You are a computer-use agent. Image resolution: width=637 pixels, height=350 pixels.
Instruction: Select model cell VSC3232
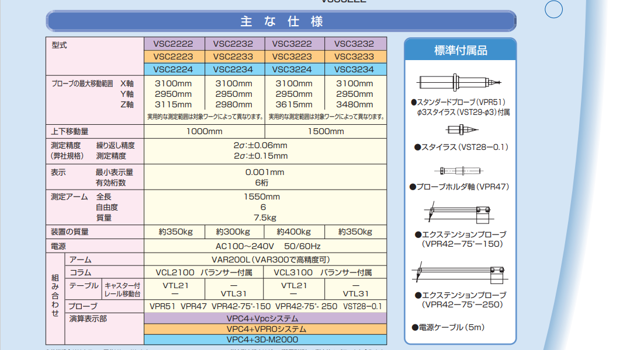pyautogui.click(x=355, y=44)
